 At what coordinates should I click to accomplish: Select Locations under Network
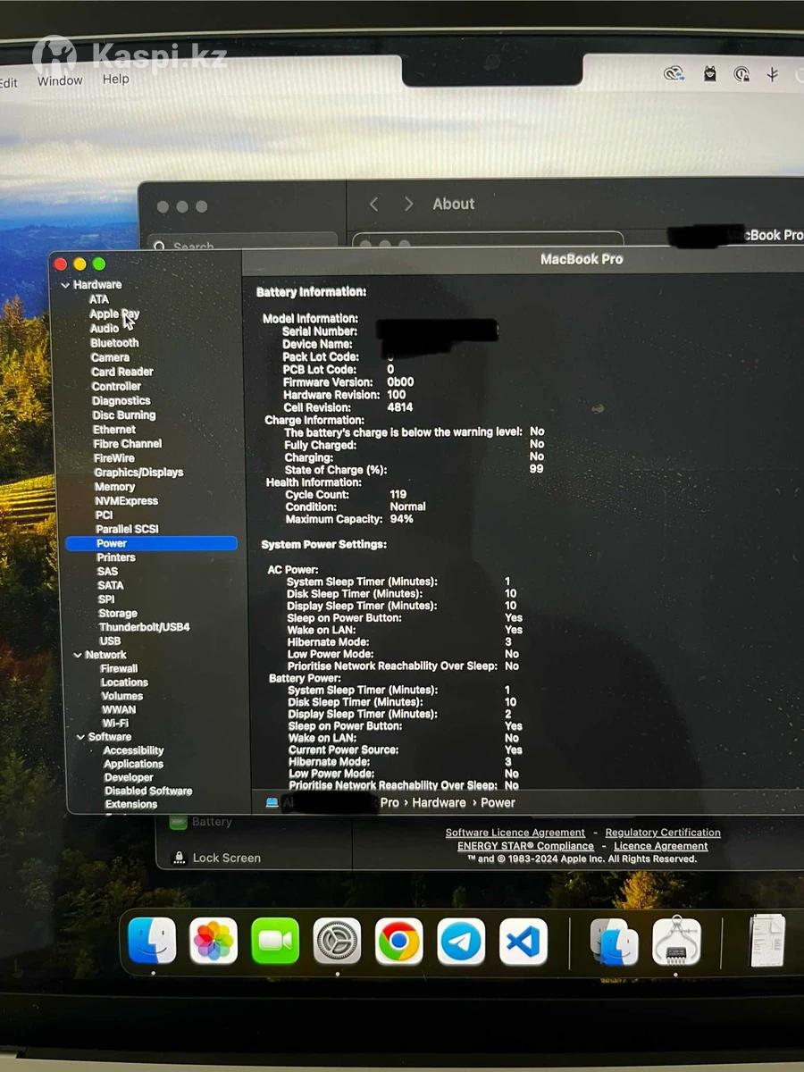tap(124, 683)
